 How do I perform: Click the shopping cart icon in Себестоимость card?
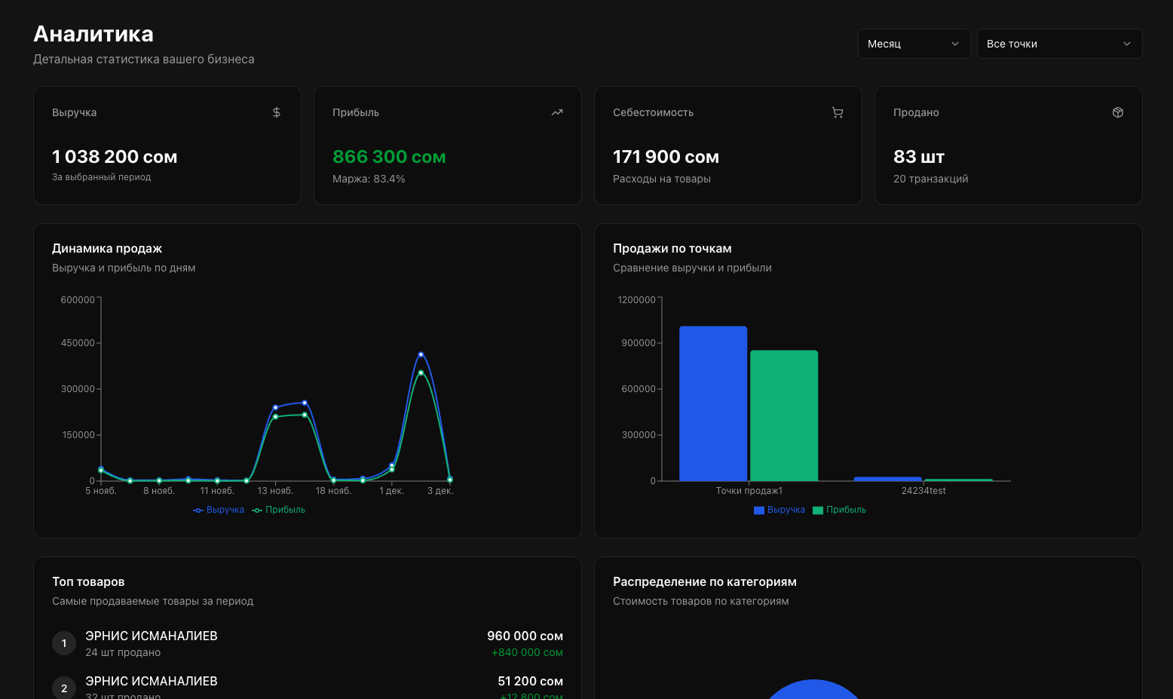coord(838,112)
